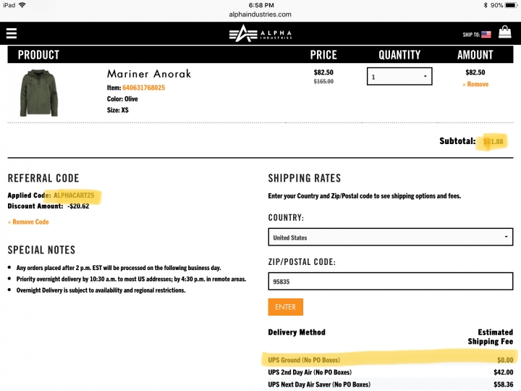
Task: Tap the Bluetooth status icon
Action: point(486,5)
